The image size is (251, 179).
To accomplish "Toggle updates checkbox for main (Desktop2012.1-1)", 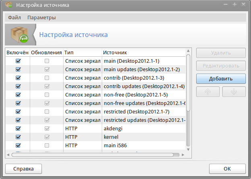I will click(47, 61).
